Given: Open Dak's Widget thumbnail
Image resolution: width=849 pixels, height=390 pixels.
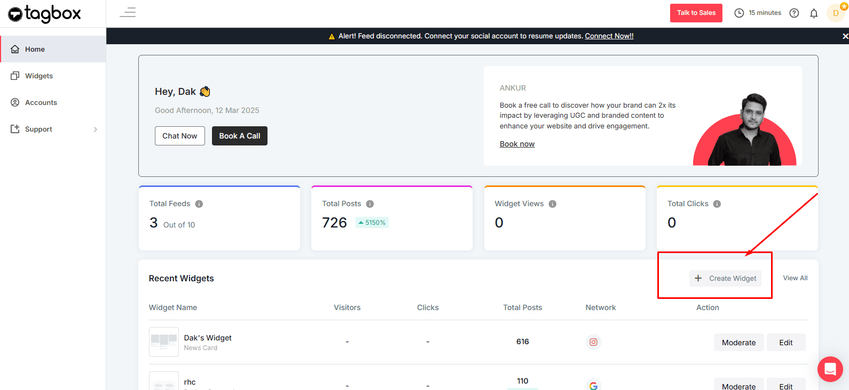Looking at the screenshot, I should [x=164, y=342].
